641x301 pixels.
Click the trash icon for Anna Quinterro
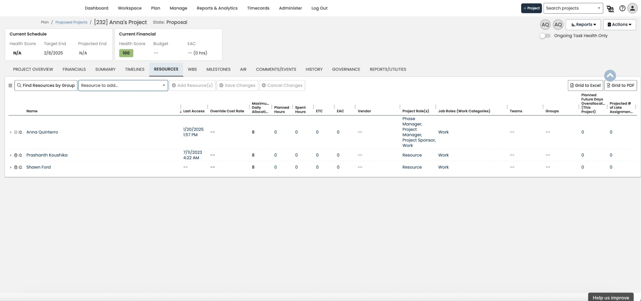[x=16, y=132]
